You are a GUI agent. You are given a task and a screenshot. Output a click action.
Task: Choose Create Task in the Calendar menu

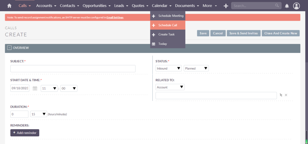166,35
